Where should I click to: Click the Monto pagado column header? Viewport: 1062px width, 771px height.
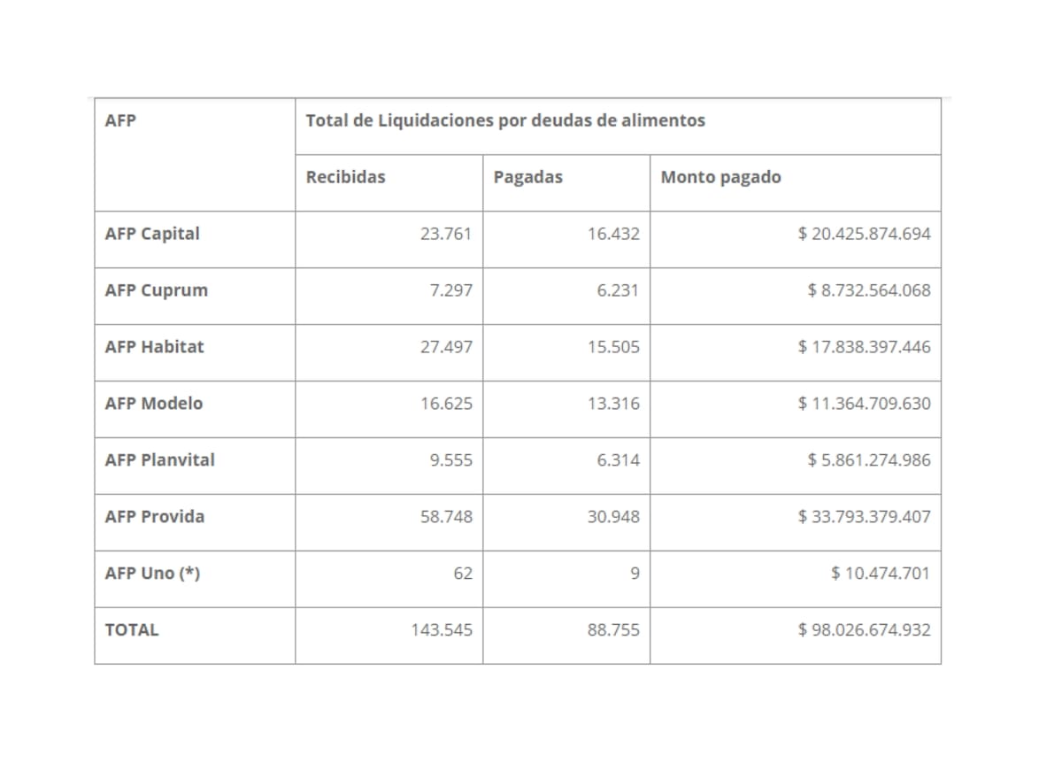[720, 177]
